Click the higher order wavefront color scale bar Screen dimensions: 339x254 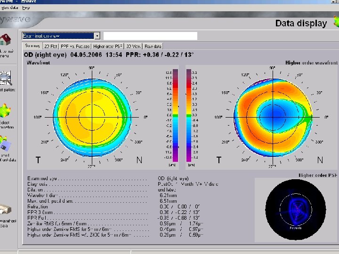coord(189,115)
